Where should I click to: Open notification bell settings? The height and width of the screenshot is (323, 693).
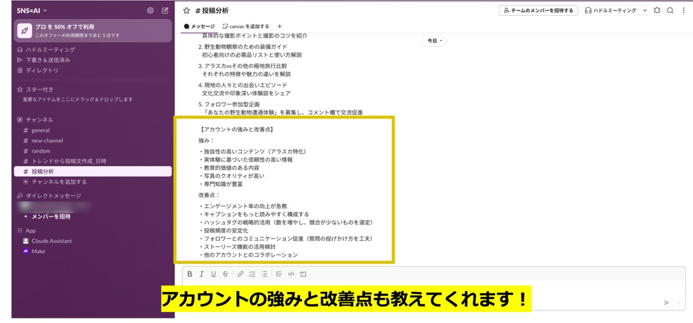click(x=657, y=10)
